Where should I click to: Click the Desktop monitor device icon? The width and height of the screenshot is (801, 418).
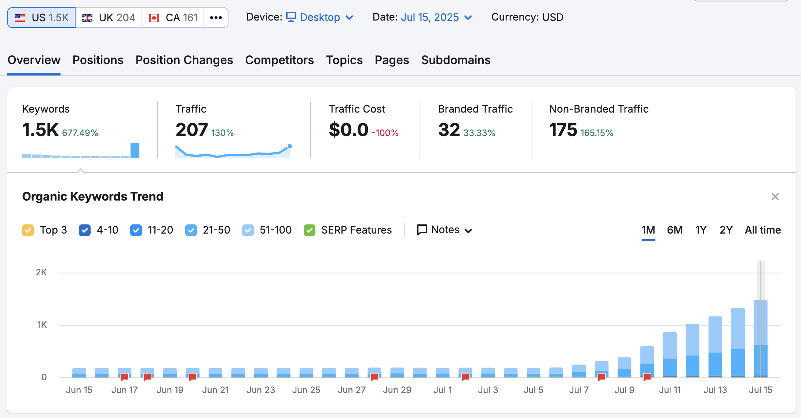click(x=291, y=17)
